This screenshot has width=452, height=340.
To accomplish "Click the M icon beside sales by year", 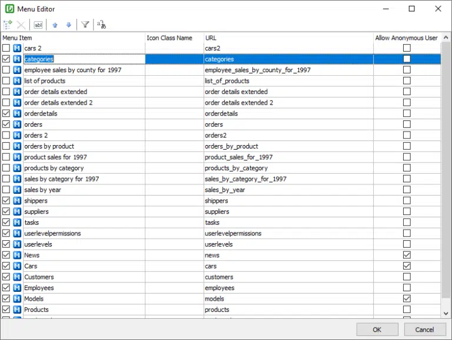I will tap(17, 190).
